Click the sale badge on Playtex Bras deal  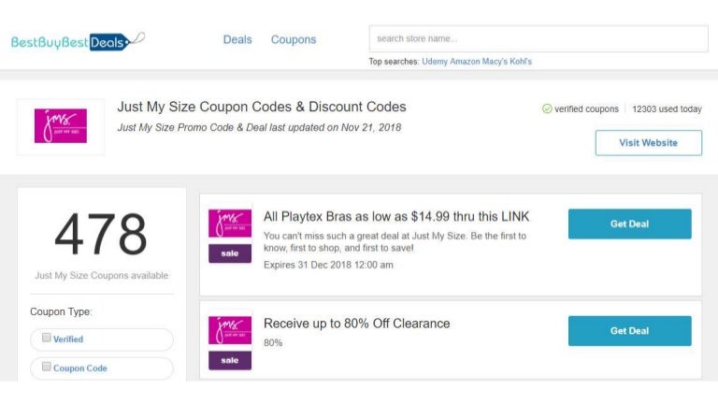[230, 253]
